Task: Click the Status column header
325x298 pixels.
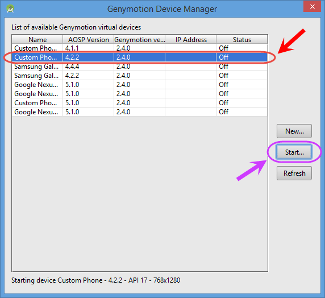Action: click(x=242, y=39)
